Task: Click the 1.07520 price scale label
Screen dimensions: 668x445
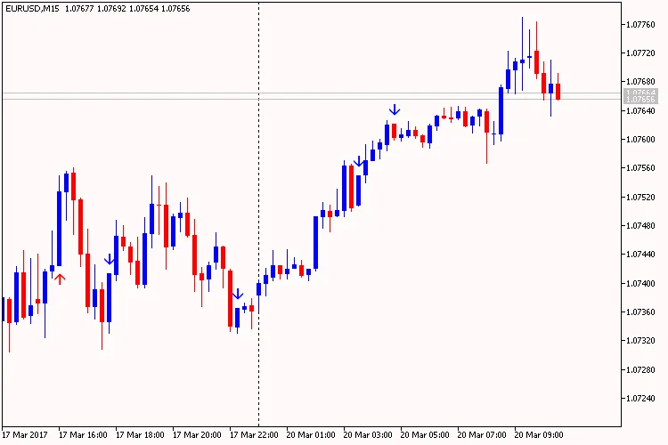Action: [641, 198]
